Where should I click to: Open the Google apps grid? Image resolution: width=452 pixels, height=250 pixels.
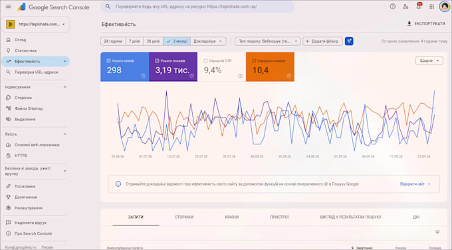[431, 7]
